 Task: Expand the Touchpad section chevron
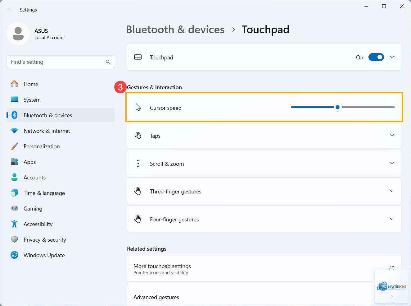pyautogui.click(x=392, y=57)
